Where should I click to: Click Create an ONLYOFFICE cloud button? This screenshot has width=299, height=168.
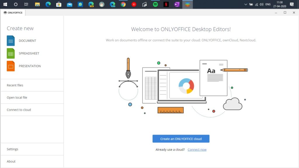pyautogui.click(x=181, y=139)
